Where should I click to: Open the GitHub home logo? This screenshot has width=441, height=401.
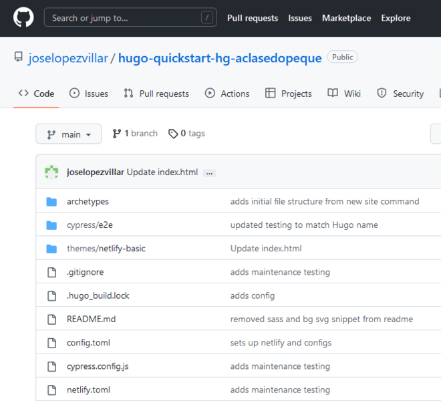click(x=23, y=17)
